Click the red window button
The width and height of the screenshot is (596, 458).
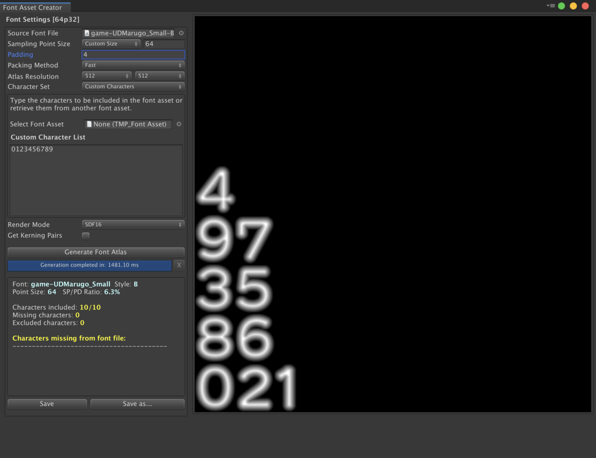coord(585,6)
